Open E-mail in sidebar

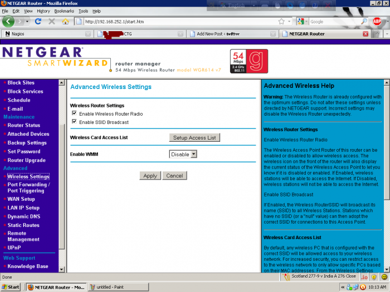[x=15, y=109]
